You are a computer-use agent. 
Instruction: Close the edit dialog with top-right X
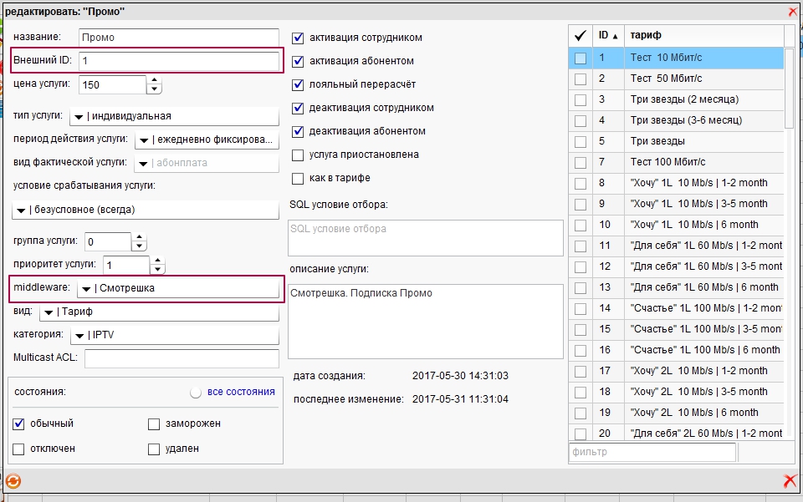(x=793, y=12)
